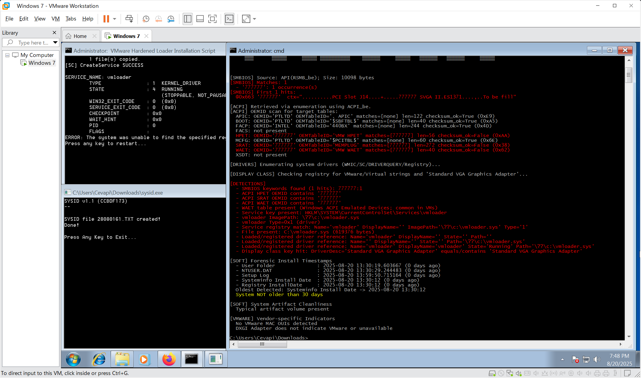The image size is (641, 378).
Task: Toggle the library sidebar view button
Action: pos(188,19)
